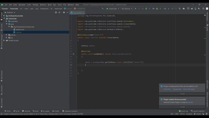Open the TeamCode run configuration dropdown

[x=113, y=9]
